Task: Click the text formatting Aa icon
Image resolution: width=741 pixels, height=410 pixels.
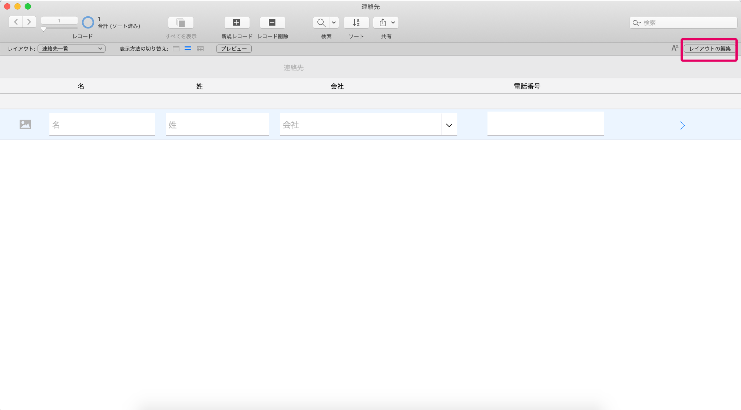Action: pos(675,48)
